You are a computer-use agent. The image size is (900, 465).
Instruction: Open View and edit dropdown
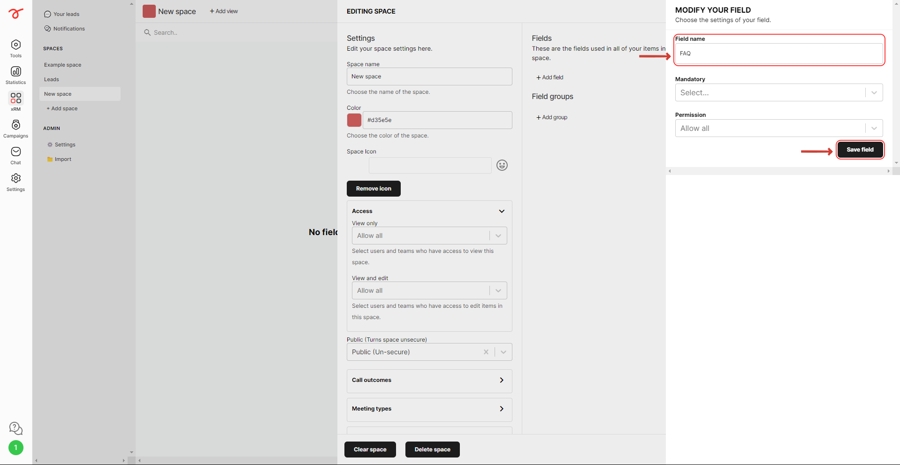pyautogui.click(x=429, y=290)
